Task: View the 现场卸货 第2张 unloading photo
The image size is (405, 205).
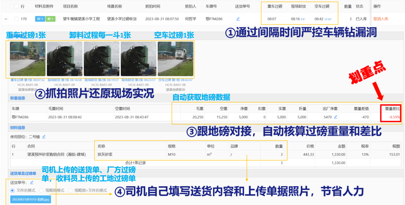Action: [x=101, y=59]
